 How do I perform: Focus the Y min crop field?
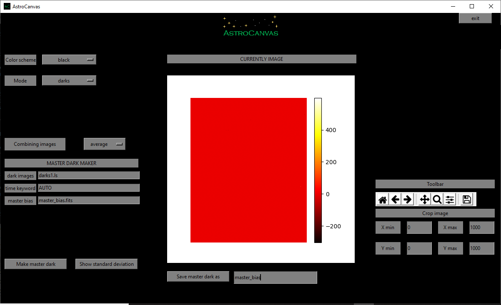(419, 248)
